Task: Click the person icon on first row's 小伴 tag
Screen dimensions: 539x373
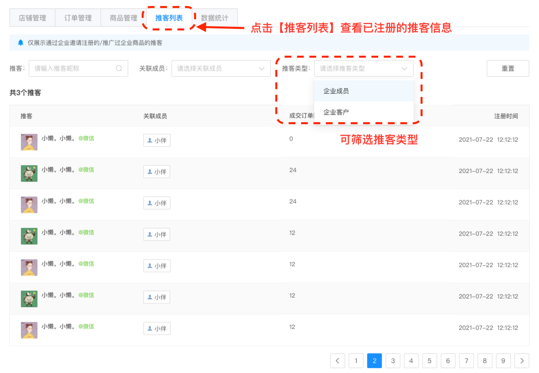Action: [150, 140]
